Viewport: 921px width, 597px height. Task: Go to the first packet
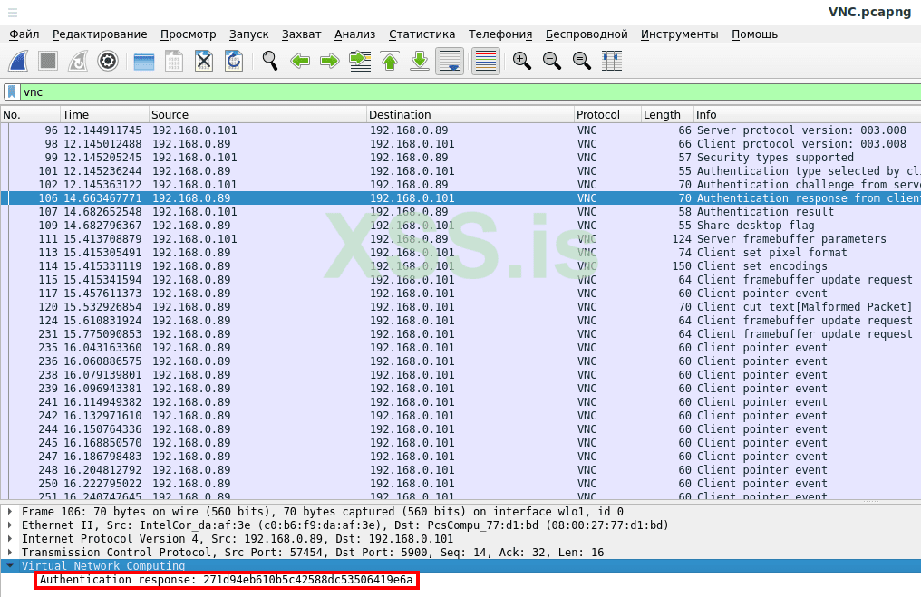390,62
